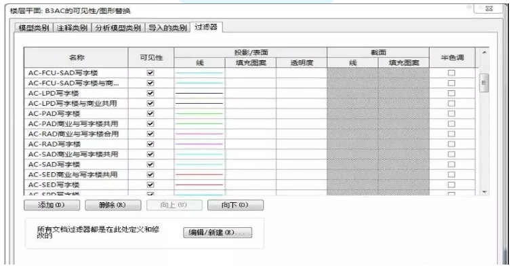
Task: Open the 分析模型类别 tab
Action: point(118,28)
